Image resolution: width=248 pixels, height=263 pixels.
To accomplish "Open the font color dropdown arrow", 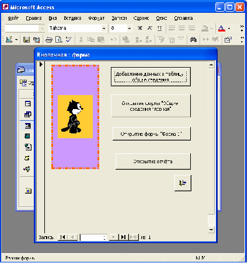I will 229,29.
